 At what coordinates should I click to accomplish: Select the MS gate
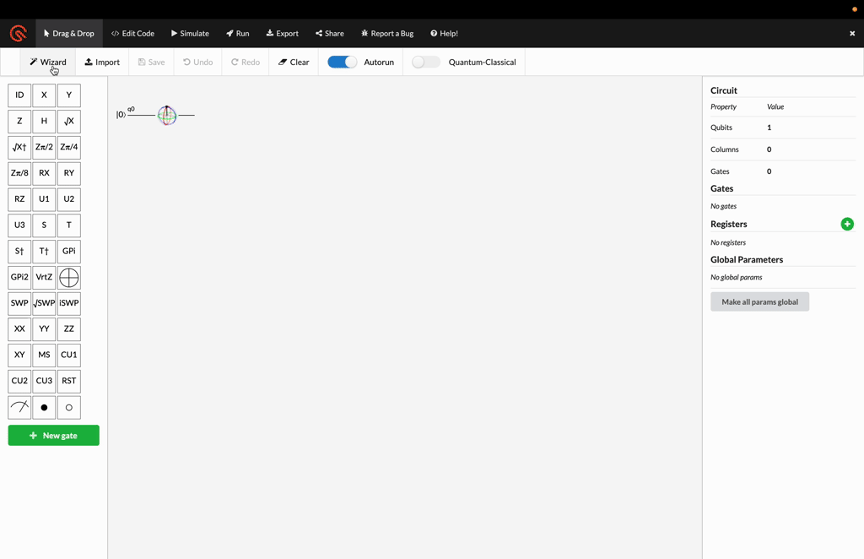(44, 355)
